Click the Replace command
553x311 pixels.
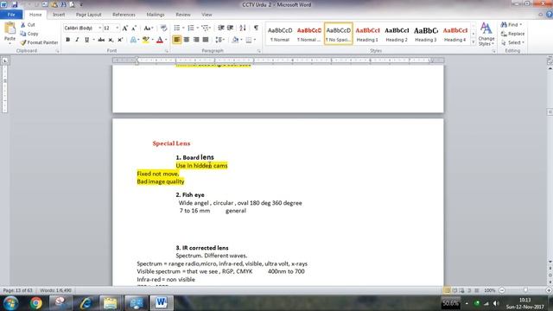coord(512,34)
